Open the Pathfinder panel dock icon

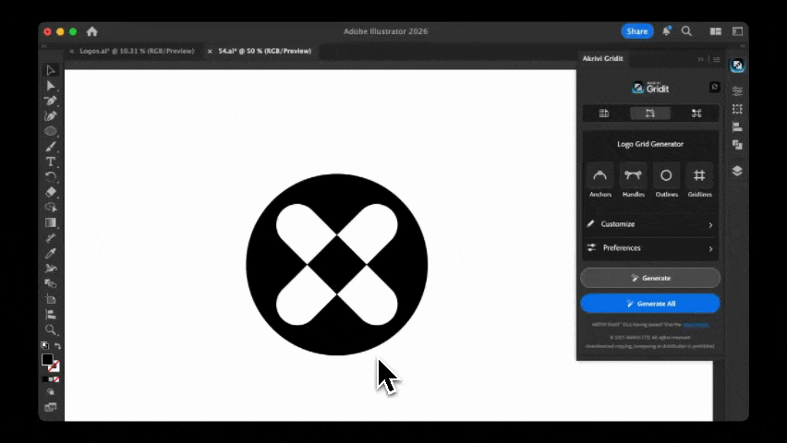(x=737, y=145)
